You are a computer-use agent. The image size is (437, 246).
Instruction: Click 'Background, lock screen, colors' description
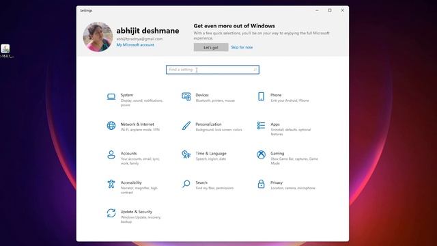(x=218, y=130)
